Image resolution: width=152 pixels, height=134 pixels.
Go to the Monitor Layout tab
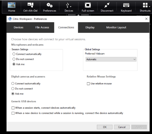(x=116, y=28)
